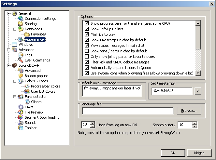Open Sounds settings via its icon
This screenshot has height=160, width=216.
(21, 123)
